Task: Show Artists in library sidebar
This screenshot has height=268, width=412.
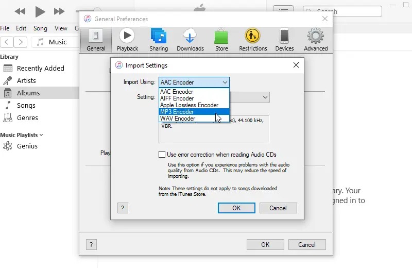Action: click(40, 80)
